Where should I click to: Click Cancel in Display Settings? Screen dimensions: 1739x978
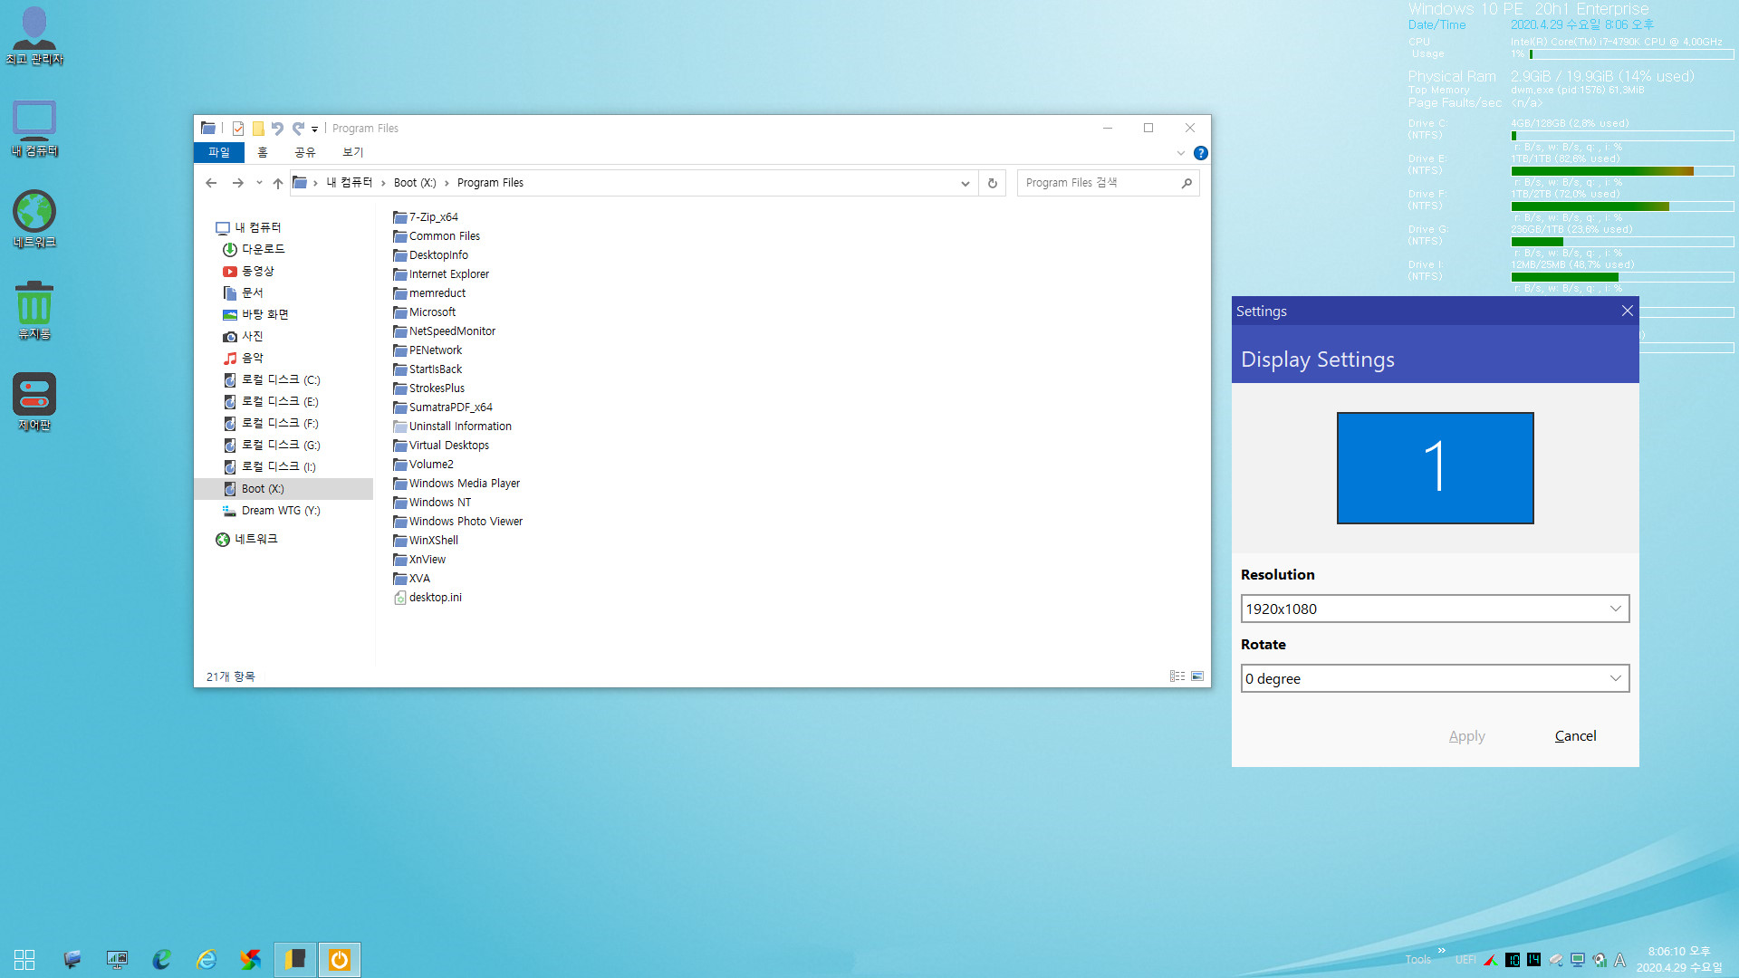click(x=1575, y=736)
